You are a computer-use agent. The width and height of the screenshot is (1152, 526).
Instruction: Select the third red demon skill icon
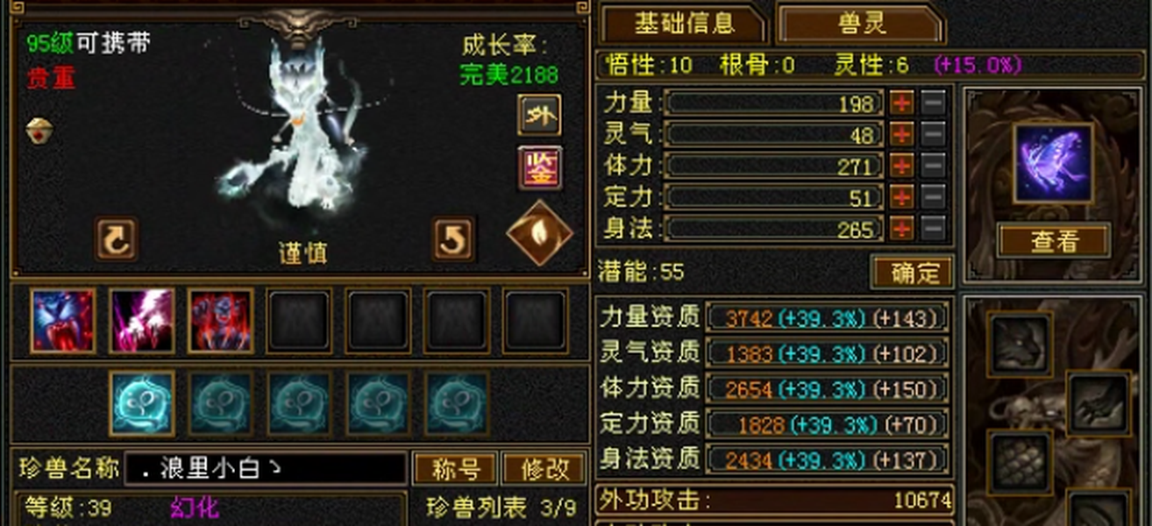point(221,321)
